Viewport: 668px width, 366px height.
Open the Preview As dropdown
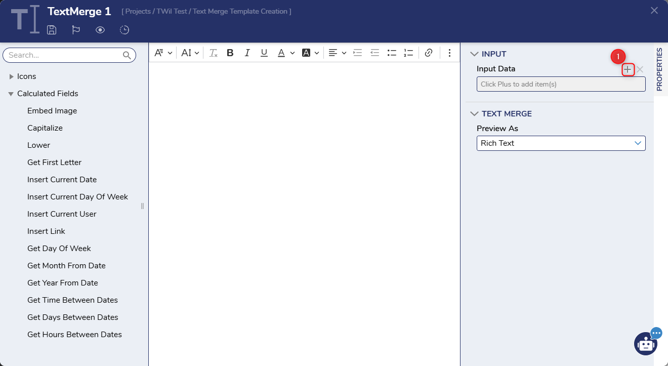click(x=561, y=143)
